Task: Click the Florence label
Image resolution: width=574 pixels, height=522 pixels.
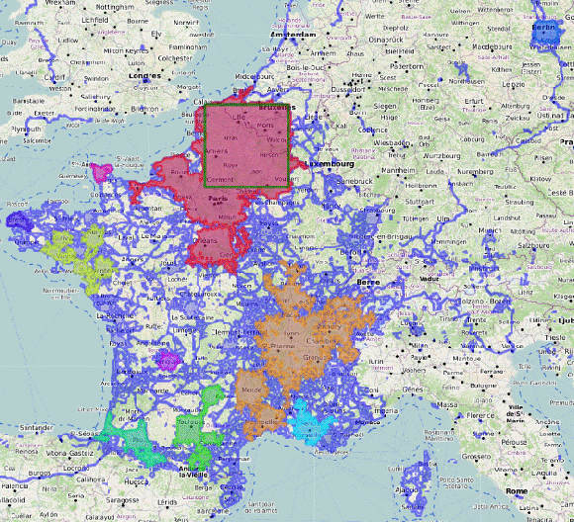Action: point(480,415)
